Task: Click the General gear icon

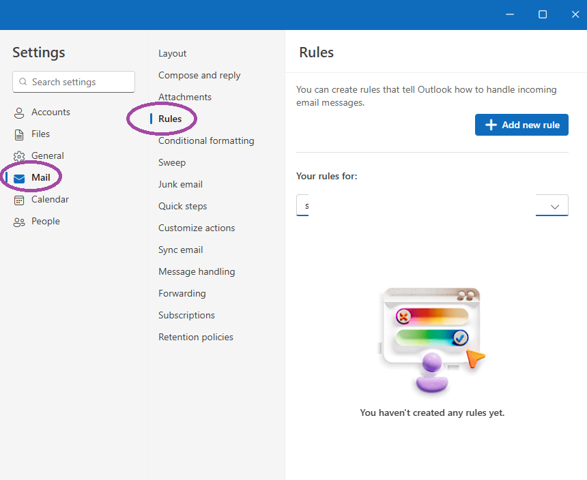Action: pos(19,156)
